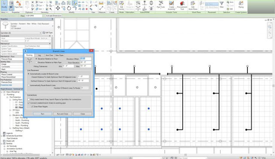Open the Filter selection tool
The image size is (275, 159).
click(x=222, y=5)
